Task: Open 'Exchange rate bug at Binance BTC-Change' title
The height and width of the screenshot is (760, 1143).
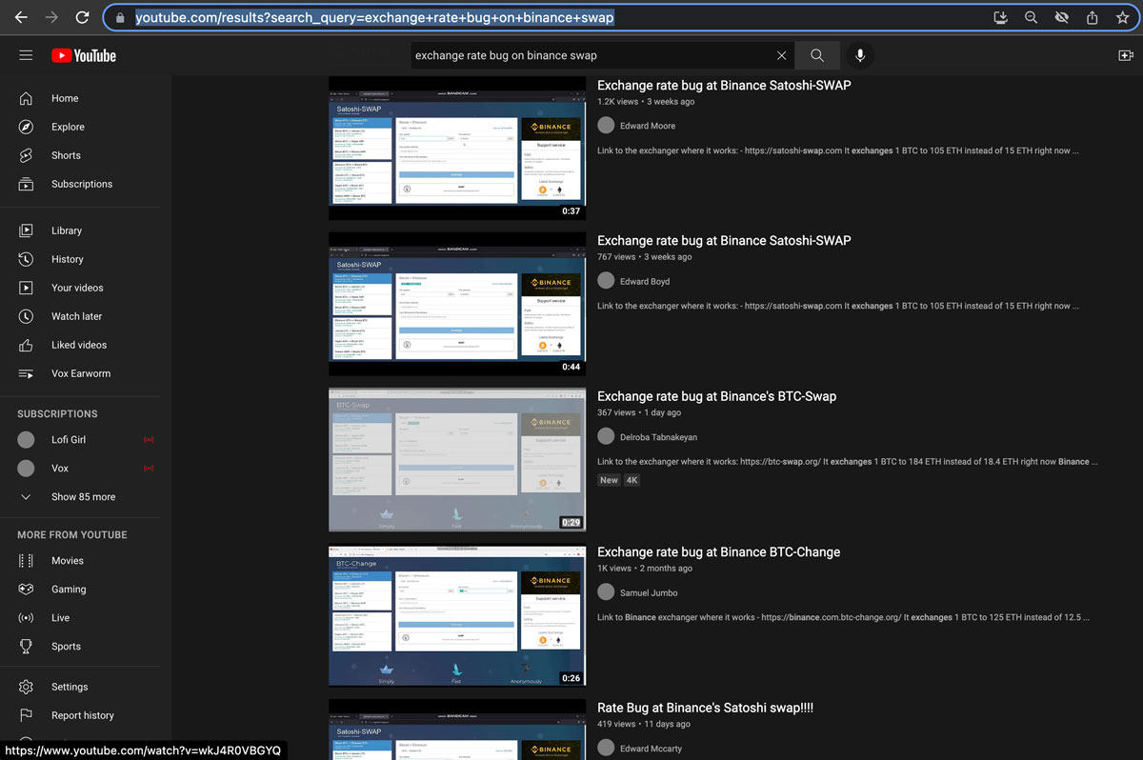Action: [x=719, y=551]
